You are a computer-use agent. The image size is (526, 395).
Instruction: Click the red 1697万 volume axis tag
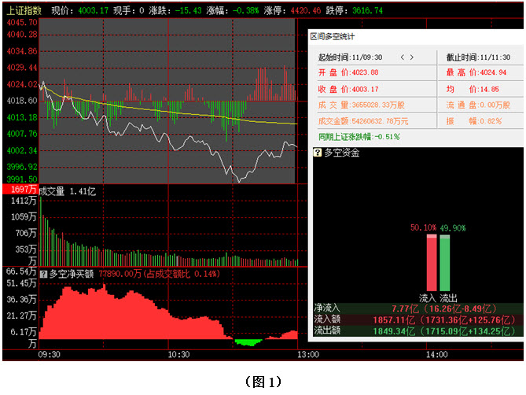[x=19, y=190]
